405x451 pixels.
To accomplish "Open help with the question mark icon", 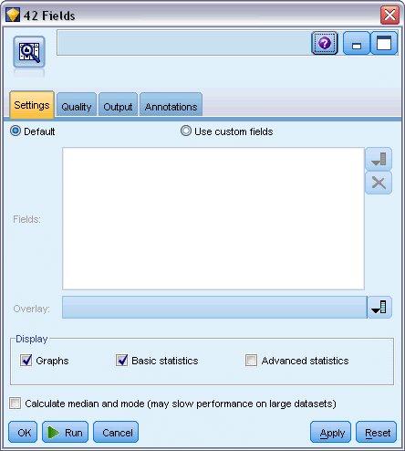I will (x=325, y=43).
